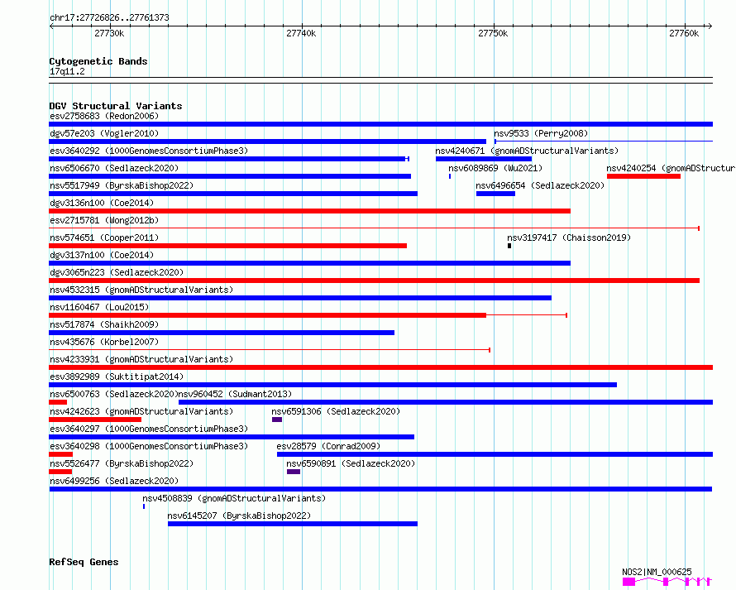The image size is (736, 590).
Task: Select nsv5517949 (ByrskaBishop2022) label
Action: pos(122,185)
